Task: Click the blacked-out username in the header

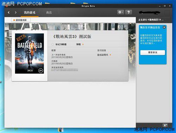Action: pos(150,12)
